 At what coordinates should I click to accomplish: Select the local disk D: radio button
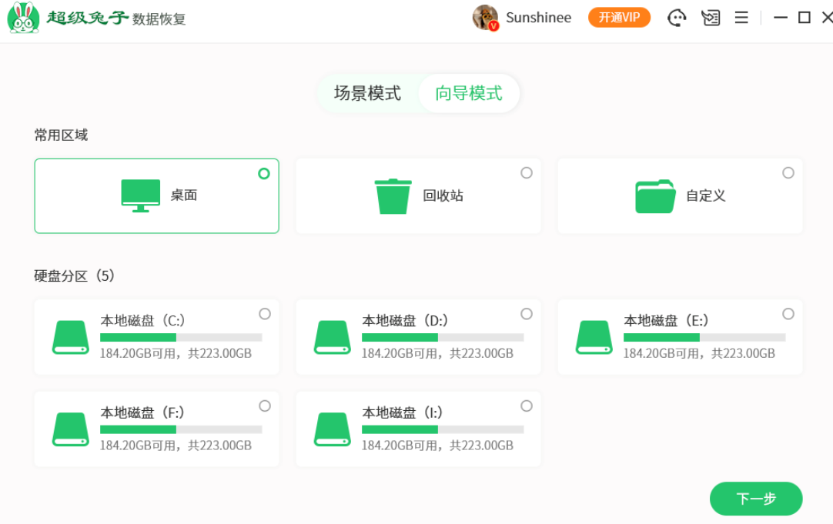[527, 314]
